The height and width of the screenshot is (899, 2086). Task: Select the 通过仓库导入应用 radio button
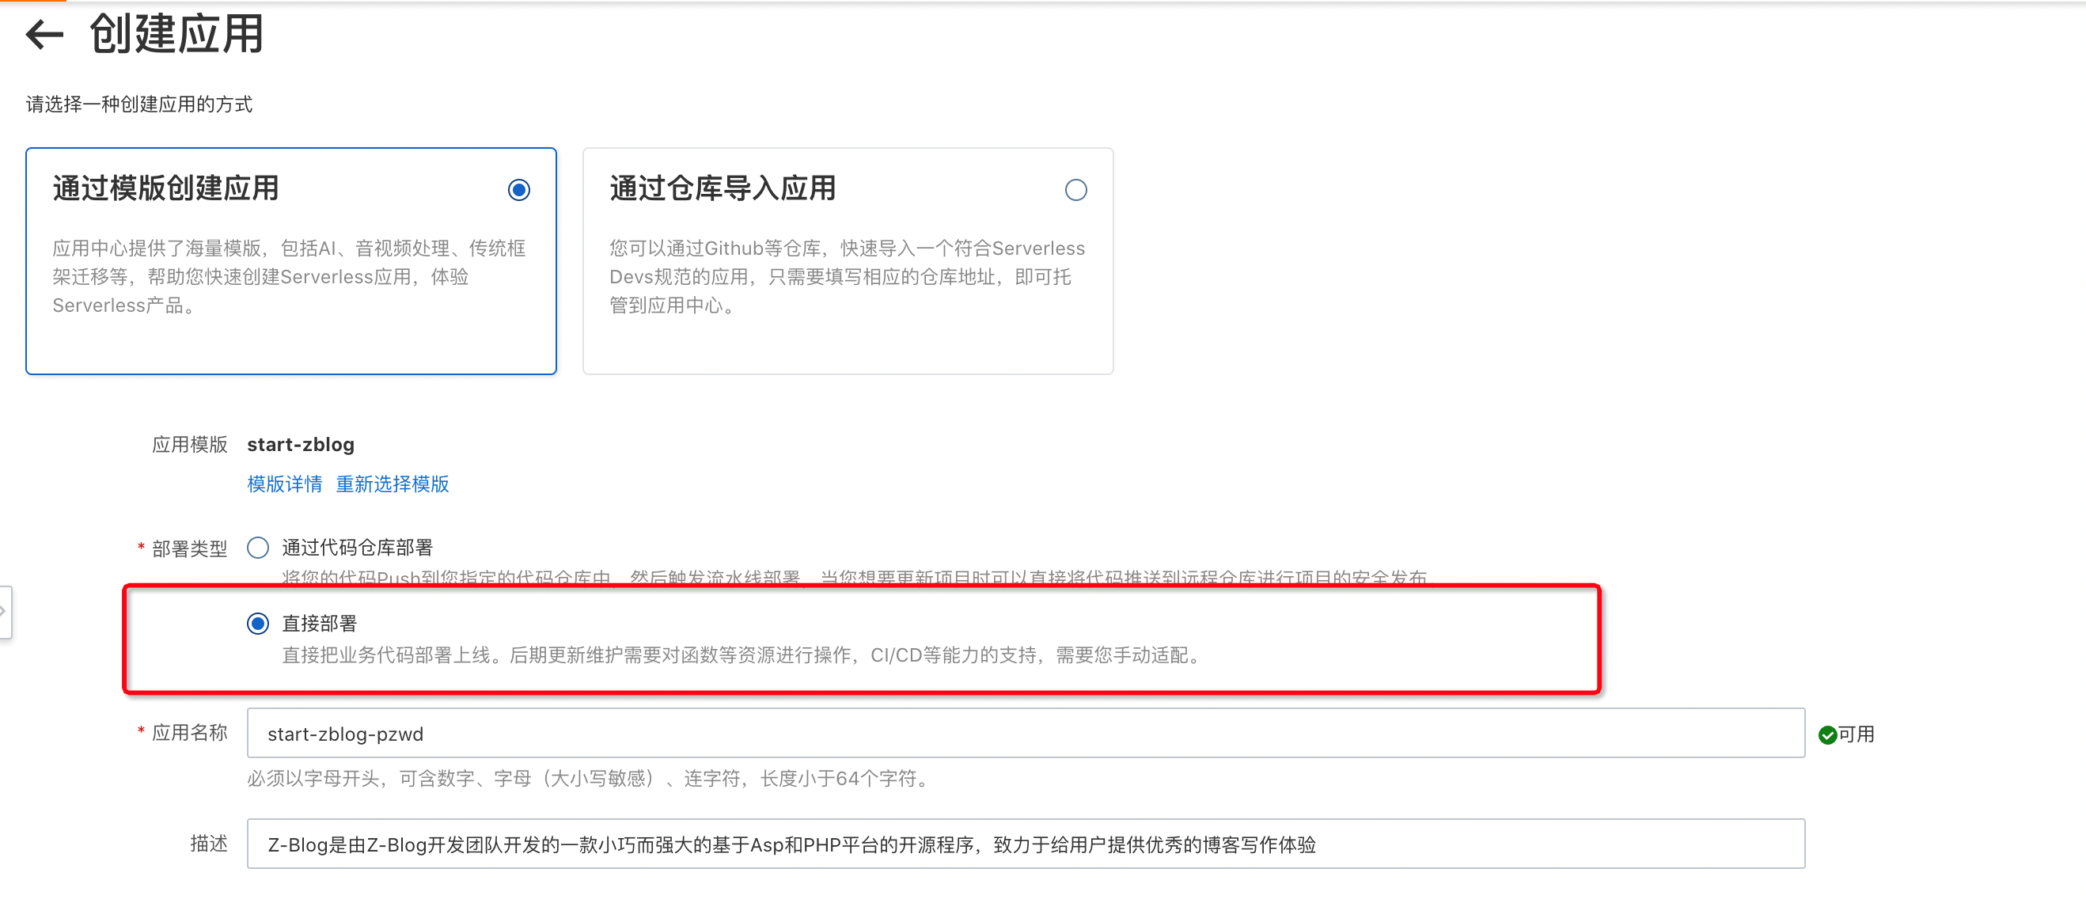1075,189
